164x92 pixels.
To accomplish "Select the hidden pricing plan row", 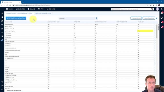I will pos(79,31).
